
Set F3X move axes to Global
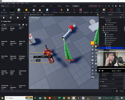click(37, 57)
